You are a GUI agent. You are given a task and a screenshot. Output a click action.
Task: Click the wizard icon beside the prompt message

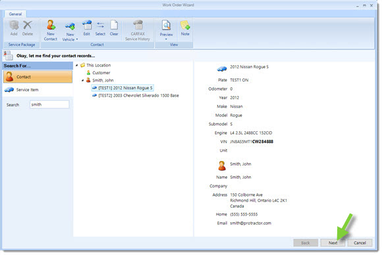(x=8, y=55)
